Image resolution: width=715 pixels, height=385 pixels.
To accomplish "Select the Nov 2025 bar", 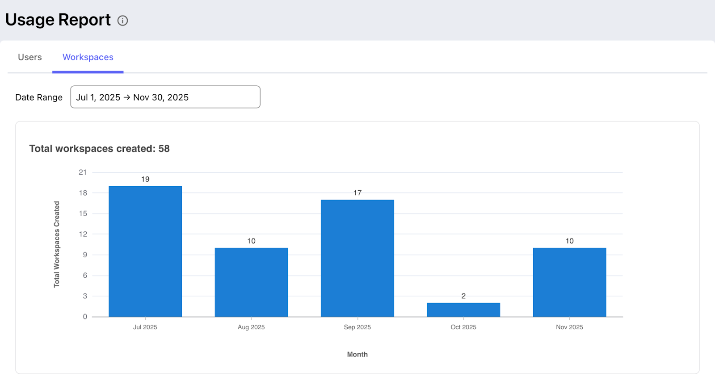I will pyautogui.click(x=570, y=282).
